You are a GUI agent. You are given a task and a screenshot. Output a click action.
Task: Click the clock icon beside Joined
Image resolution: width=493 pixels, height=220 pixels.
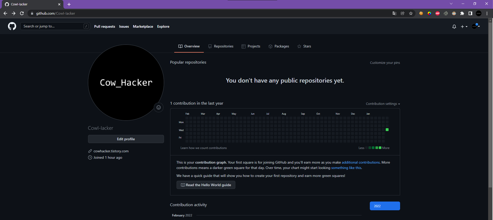(90, 157)
